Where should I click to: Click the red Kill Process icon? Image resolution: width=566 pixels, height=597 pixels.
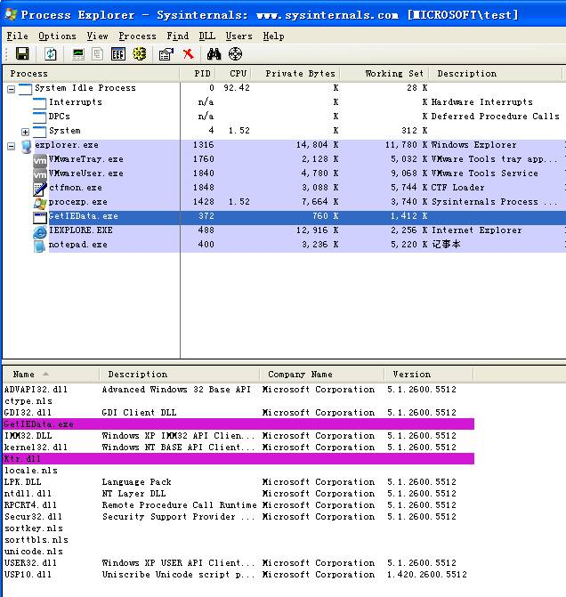click(x=189, y=53)
